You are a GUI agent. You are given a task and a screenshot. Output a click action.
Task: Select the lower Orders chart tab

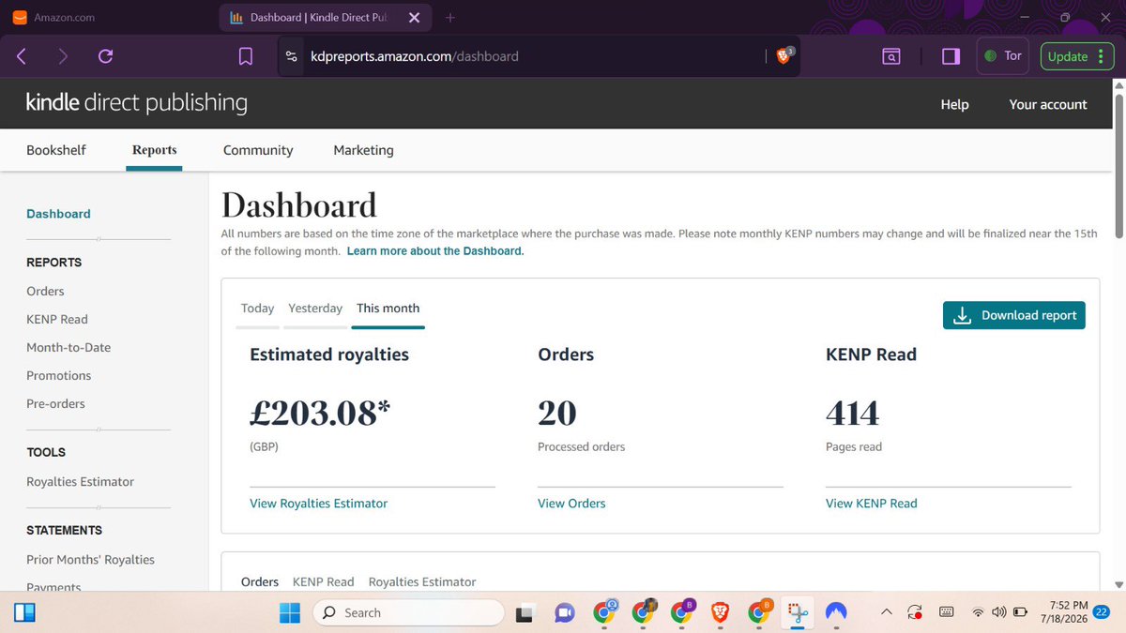pos(260,581)
